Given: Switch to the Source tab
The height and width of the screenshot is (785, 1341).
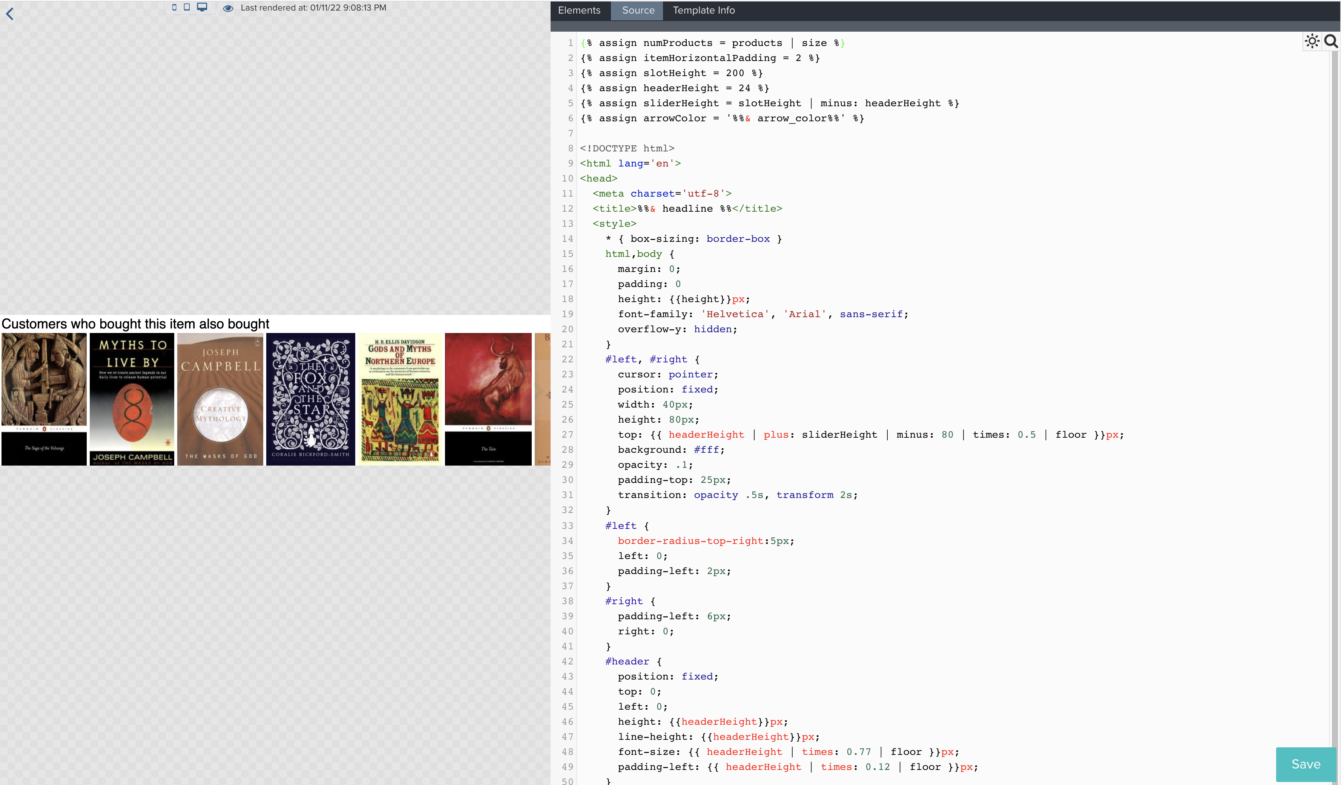Looking at the screenshot, I should tap(638, 10).
